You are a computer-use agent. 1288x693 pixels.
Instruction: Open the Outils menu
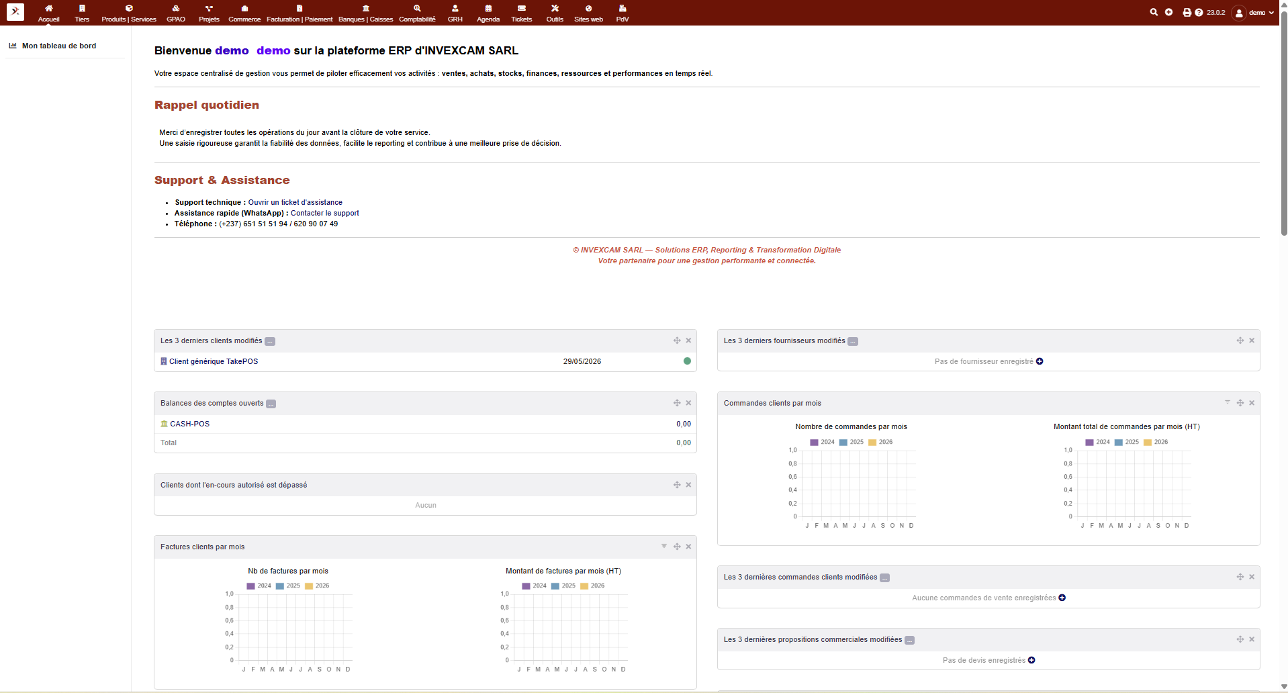(x=555, y=13)
